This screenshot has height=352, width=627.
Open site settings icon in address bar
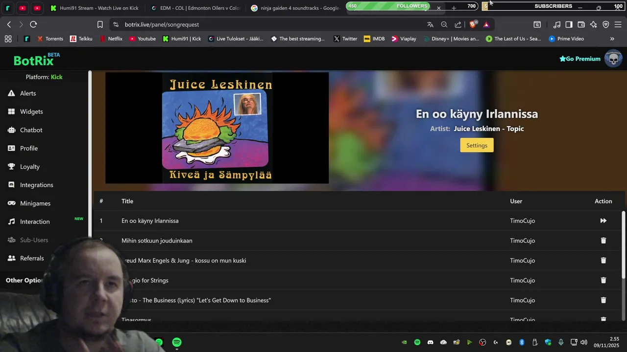(116, 24)
